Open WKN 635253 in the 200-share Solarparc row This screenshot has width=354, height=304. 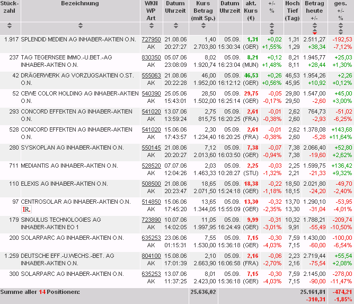point(151,238)
